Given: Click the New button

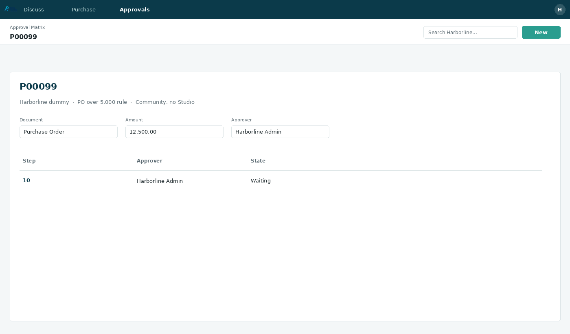Looking at the screenshot, I should [x=541, y=33].
